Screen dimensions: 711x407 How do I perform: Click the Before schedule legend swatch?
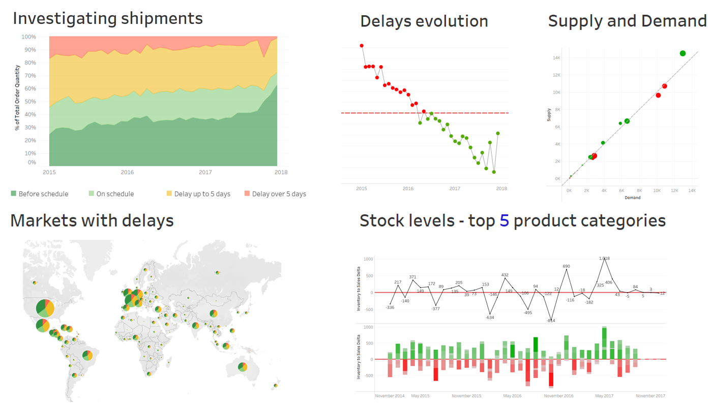14,194
